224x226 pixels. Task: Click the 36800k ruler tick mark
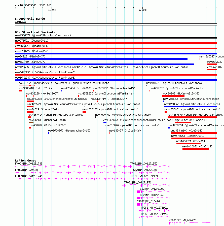coord(143,8)
